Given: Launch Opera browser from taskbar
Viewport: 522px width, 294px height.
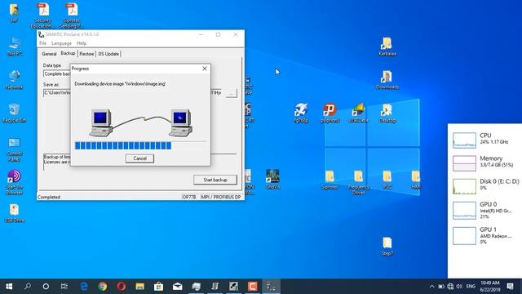Looking at the screenshot, I should [122, 287].
